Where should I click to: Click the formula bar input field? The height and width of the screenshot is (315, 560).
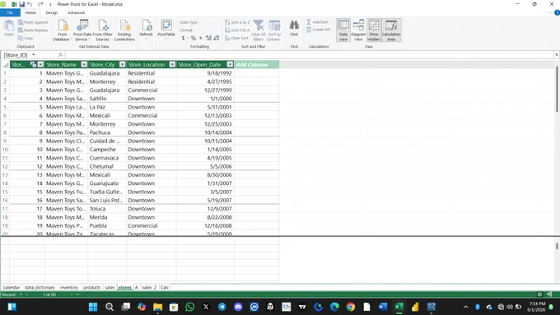click(x=310, y=55)
